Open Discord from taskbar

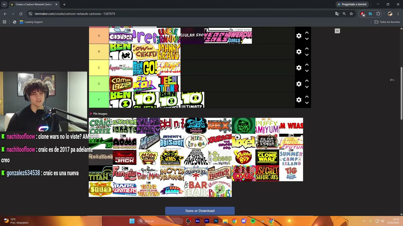click(x=244, y=221)
